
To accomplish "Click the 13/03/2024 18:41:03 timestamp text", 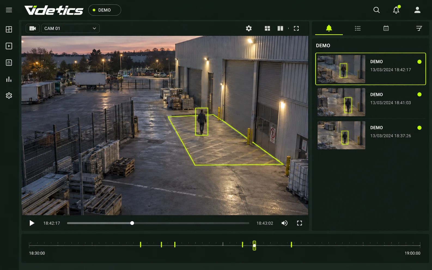I will tap(391, 103).
